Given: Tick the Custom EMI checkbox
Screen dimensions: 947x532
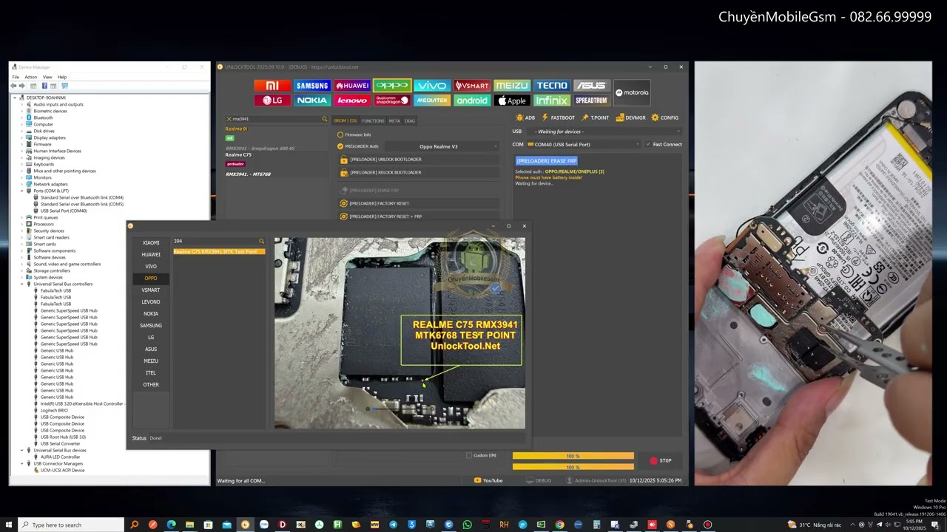Looking at the screenshot, I should click(x=469, y=455).
